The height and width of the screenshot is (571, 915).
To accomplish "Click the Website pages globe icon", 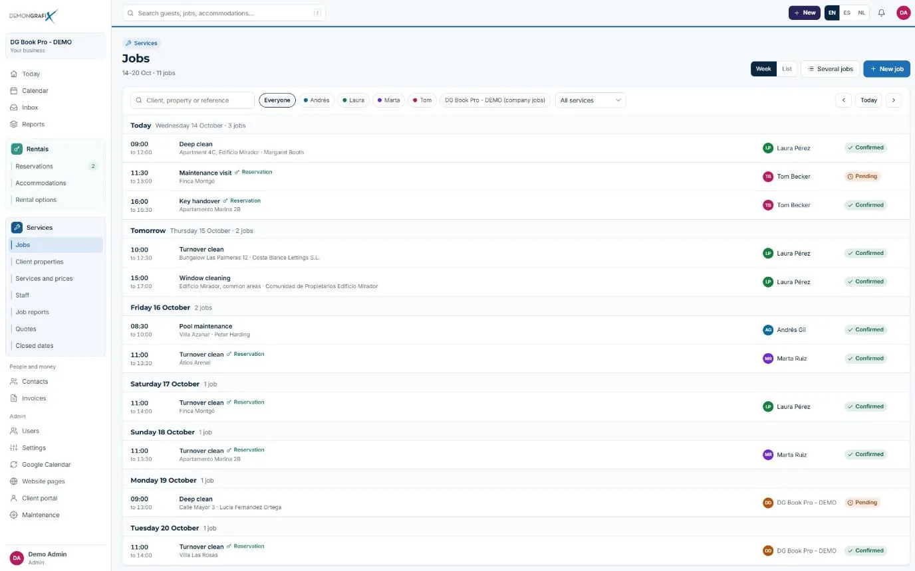I will click(x=14, y=481).
